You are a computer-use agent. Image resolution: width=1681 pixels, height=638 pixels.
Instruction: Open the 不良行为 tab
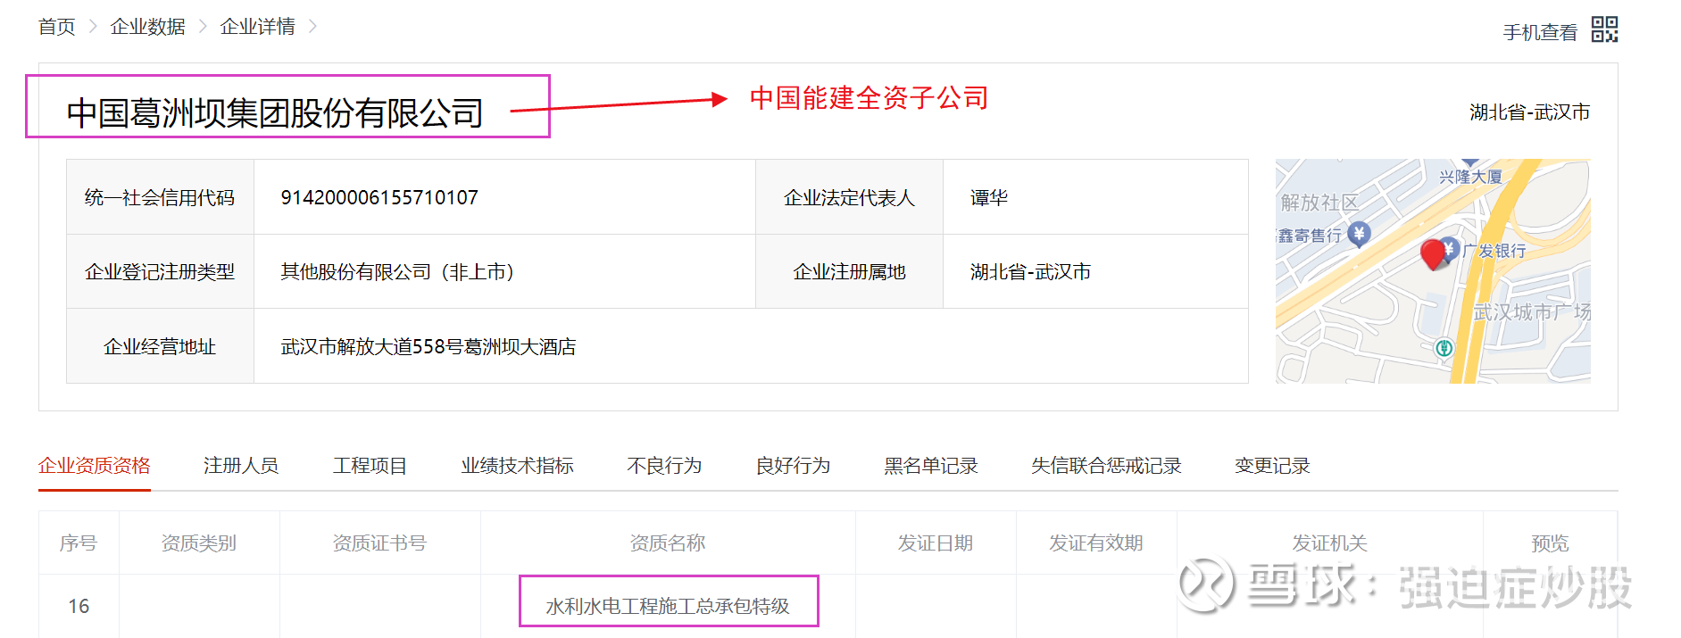664,466
